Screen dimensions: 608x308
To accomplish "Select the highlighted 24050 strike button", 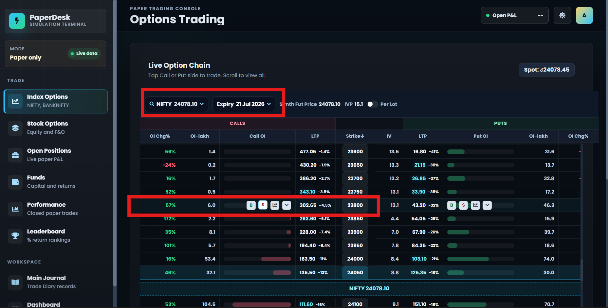I will tap(355, 273).
